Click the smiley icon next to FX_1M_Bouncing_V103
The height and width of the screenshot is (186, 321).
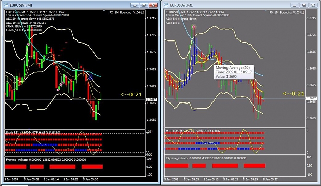coord(303,12)
